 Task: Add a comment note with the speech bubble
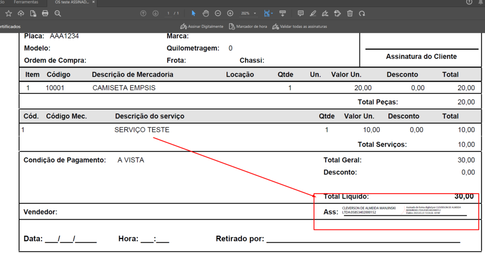point(300,13)
